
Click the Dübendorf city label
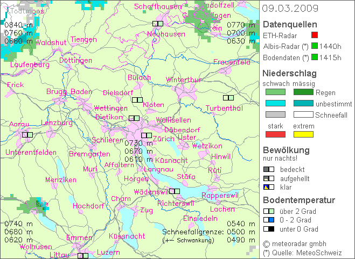coord(182,130)
